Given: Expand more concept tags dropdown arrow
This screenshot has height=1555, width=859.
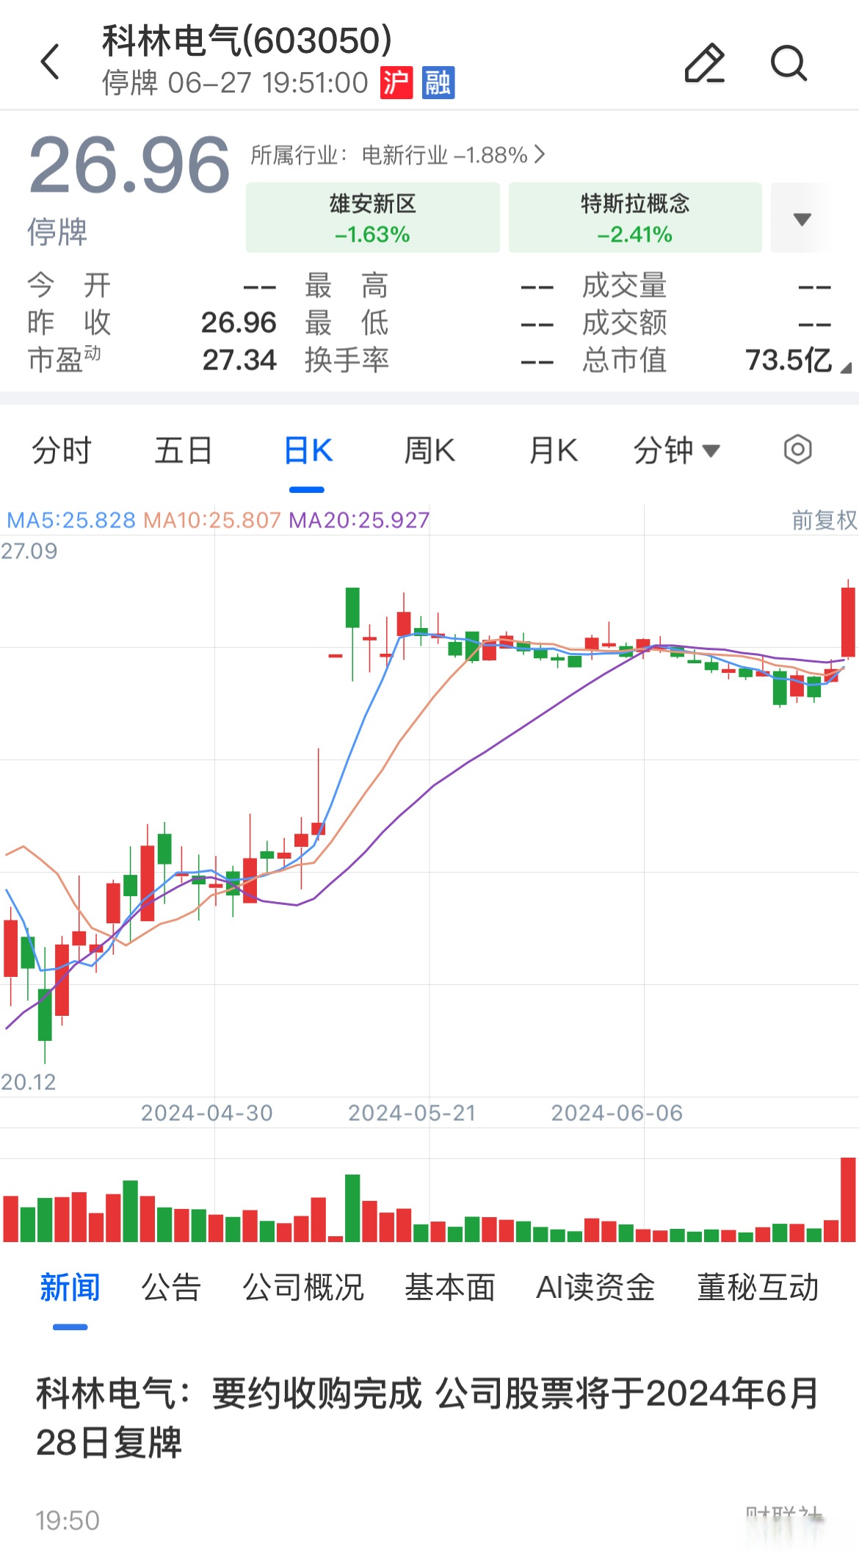Looking at the screenshot, I should click(802, 219).
